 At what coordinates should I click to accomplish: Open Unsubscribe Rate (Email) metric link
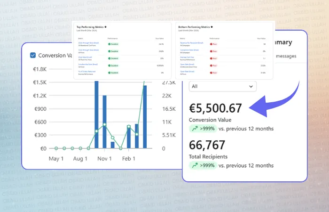point(88,65)
